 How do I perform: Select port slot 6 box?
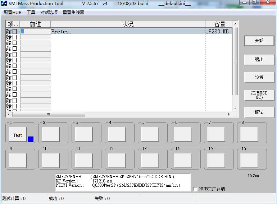click(x=183, y=134)
